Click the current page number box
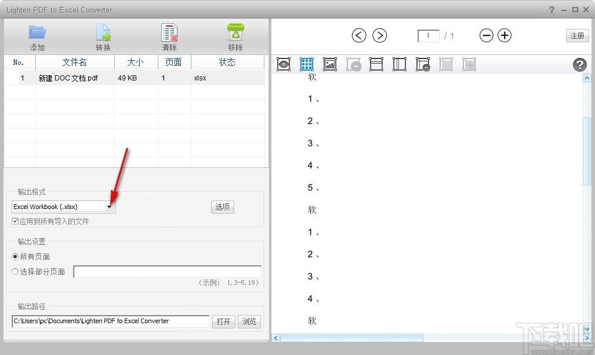This screenshot has height=355, width=595. [x=429, y=35]
